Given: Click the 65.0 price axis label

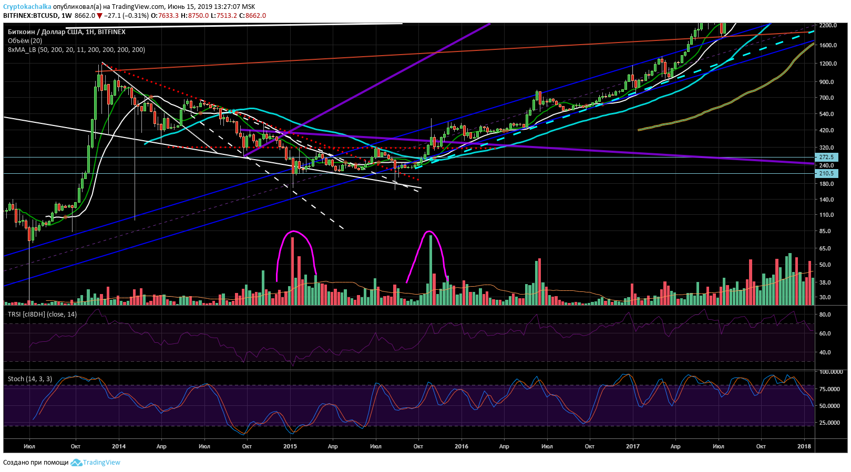Looking at the screenshot, I should click(x=825, y=248).
